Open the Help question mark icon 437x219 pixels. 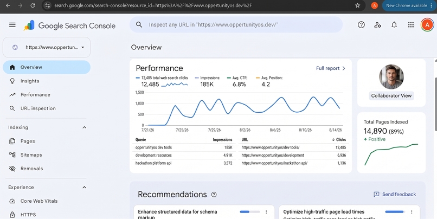pos(361,25)
